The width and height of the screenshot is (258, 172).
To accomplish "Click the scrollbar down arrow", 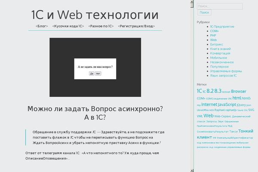I will (192, 170).
